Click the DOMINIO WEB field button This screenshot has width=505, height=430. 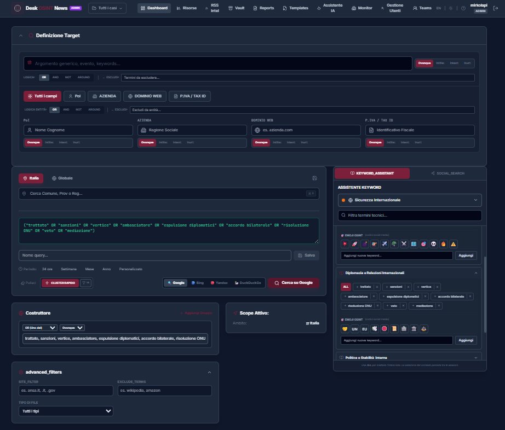pyautogui.click(x=145, y=96)
